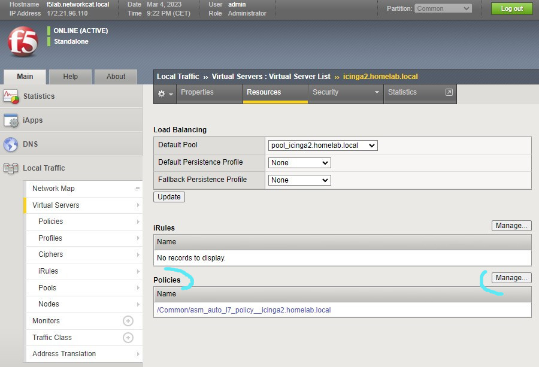Viewport: 539px width, 367px height.
Task: Switch to the Main tab
Action: click(x=25, y=77)
